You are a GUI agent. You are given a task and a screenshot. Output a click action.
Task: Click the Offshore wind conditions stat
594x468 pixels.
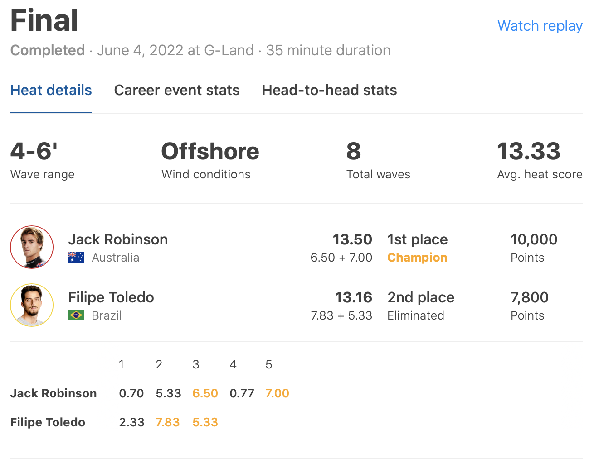pos(210,152)
